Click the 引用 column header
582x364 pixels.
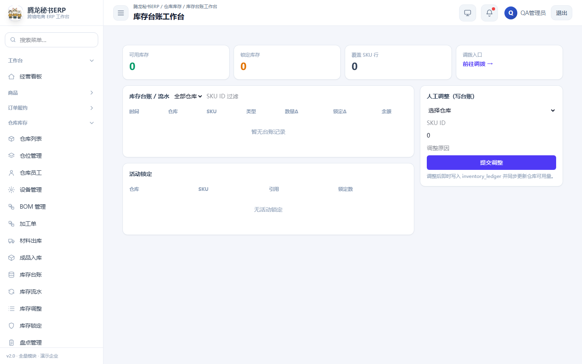pos(274,189)
